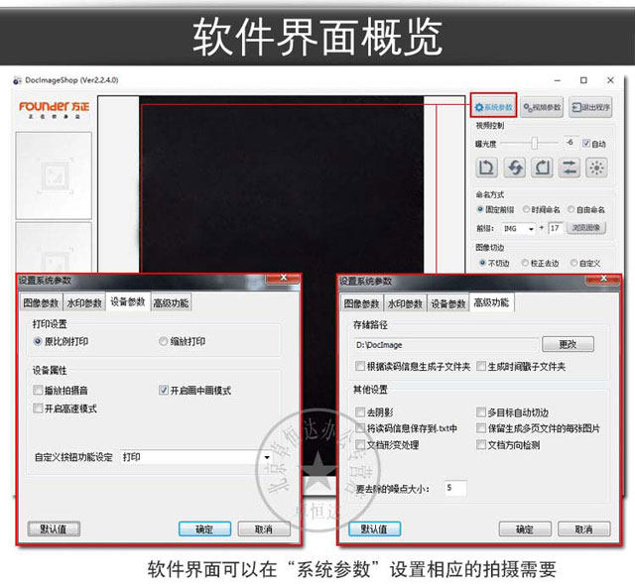Viewport: 635px width, 584px height.
Task: Click the 退出程序 exit program button
Action: click(590, 107)
